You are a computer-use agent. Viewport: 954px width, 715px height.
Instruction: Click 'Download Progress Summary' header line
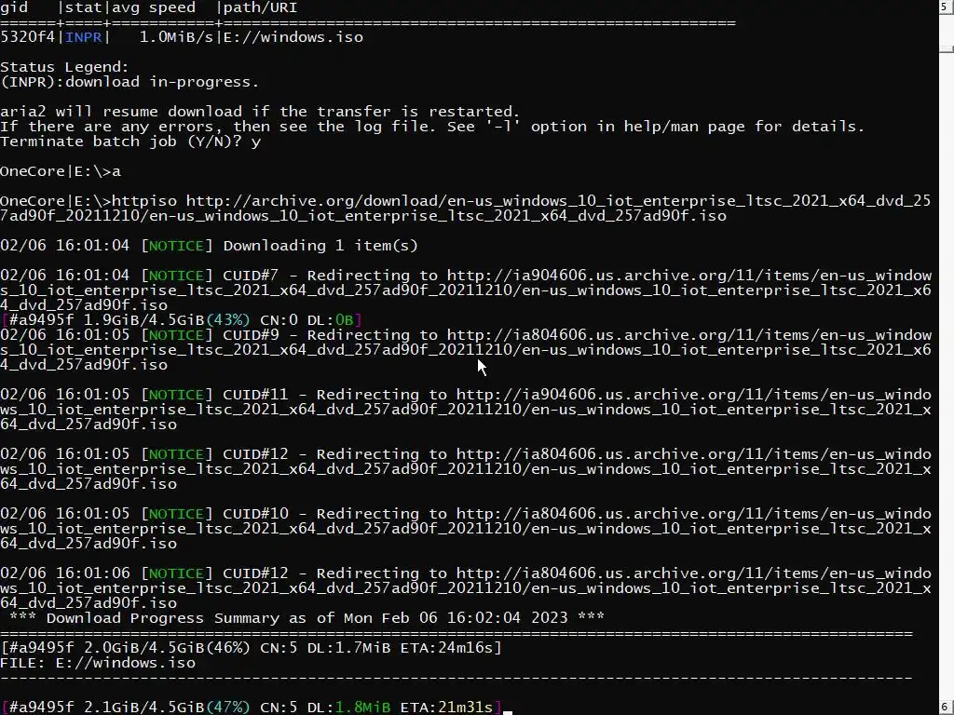click(x=307, y=618)
